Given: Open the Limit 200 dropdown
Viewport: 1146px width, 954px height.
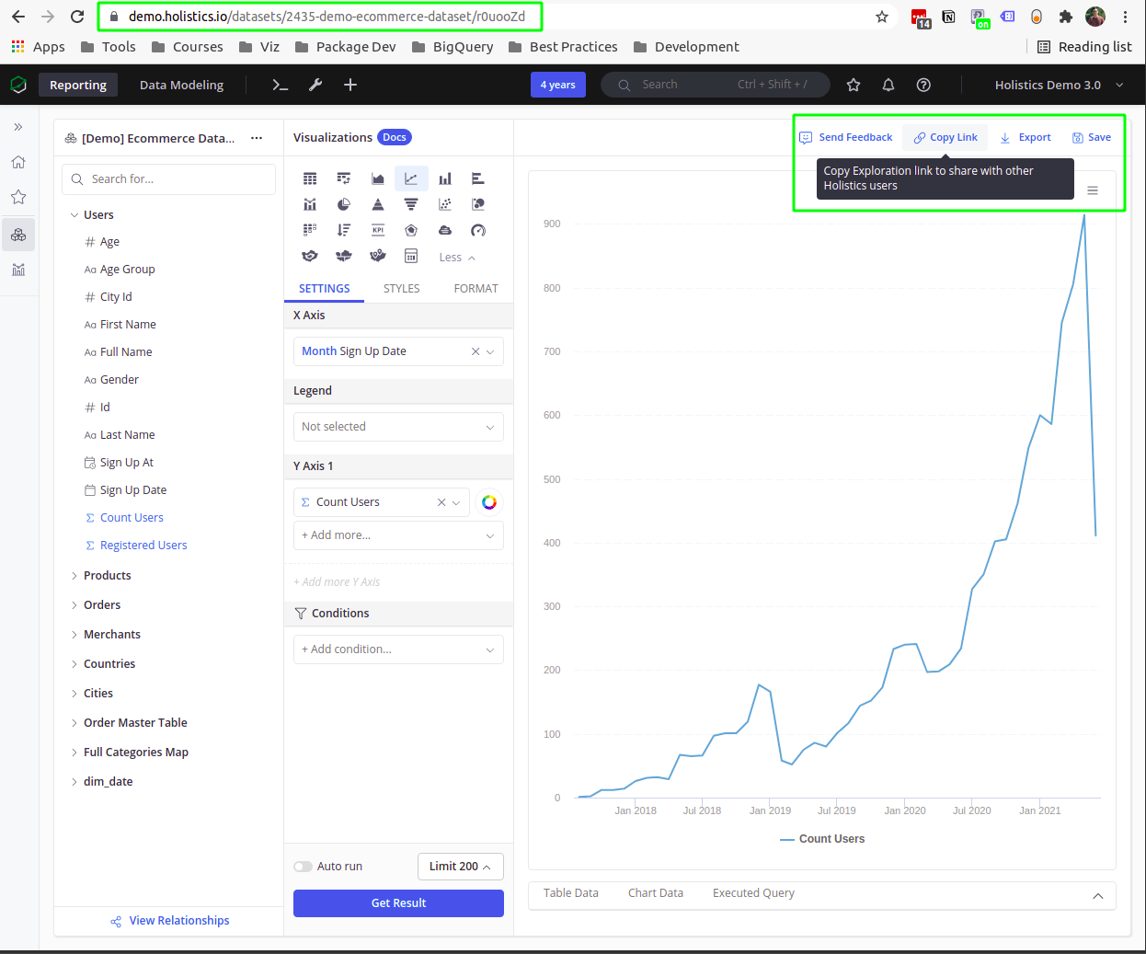Looking at the screenshot, I should click(460, 867).
